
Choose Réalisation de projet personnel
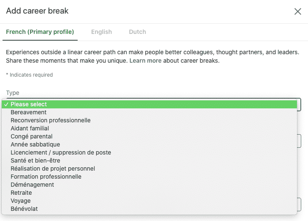[x=53, y=169]
